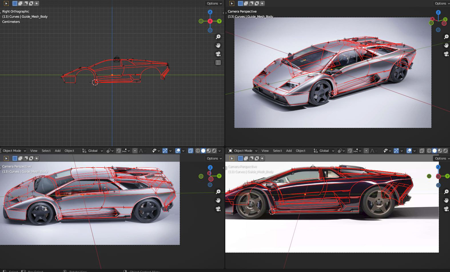Click pan hand in top-right camera viewport

tap(446, 45)
